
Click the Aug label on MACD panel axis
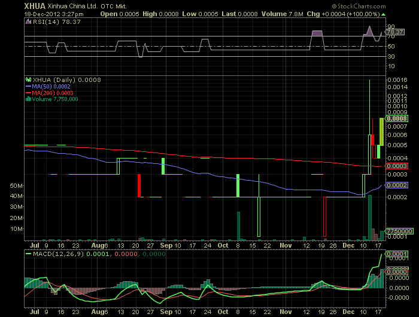click(x=98, y=312)
